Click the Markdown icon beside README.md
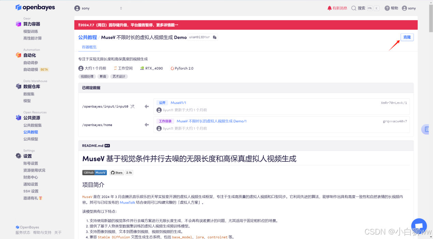This screenshot has width=433, height=239. [107, 146]
